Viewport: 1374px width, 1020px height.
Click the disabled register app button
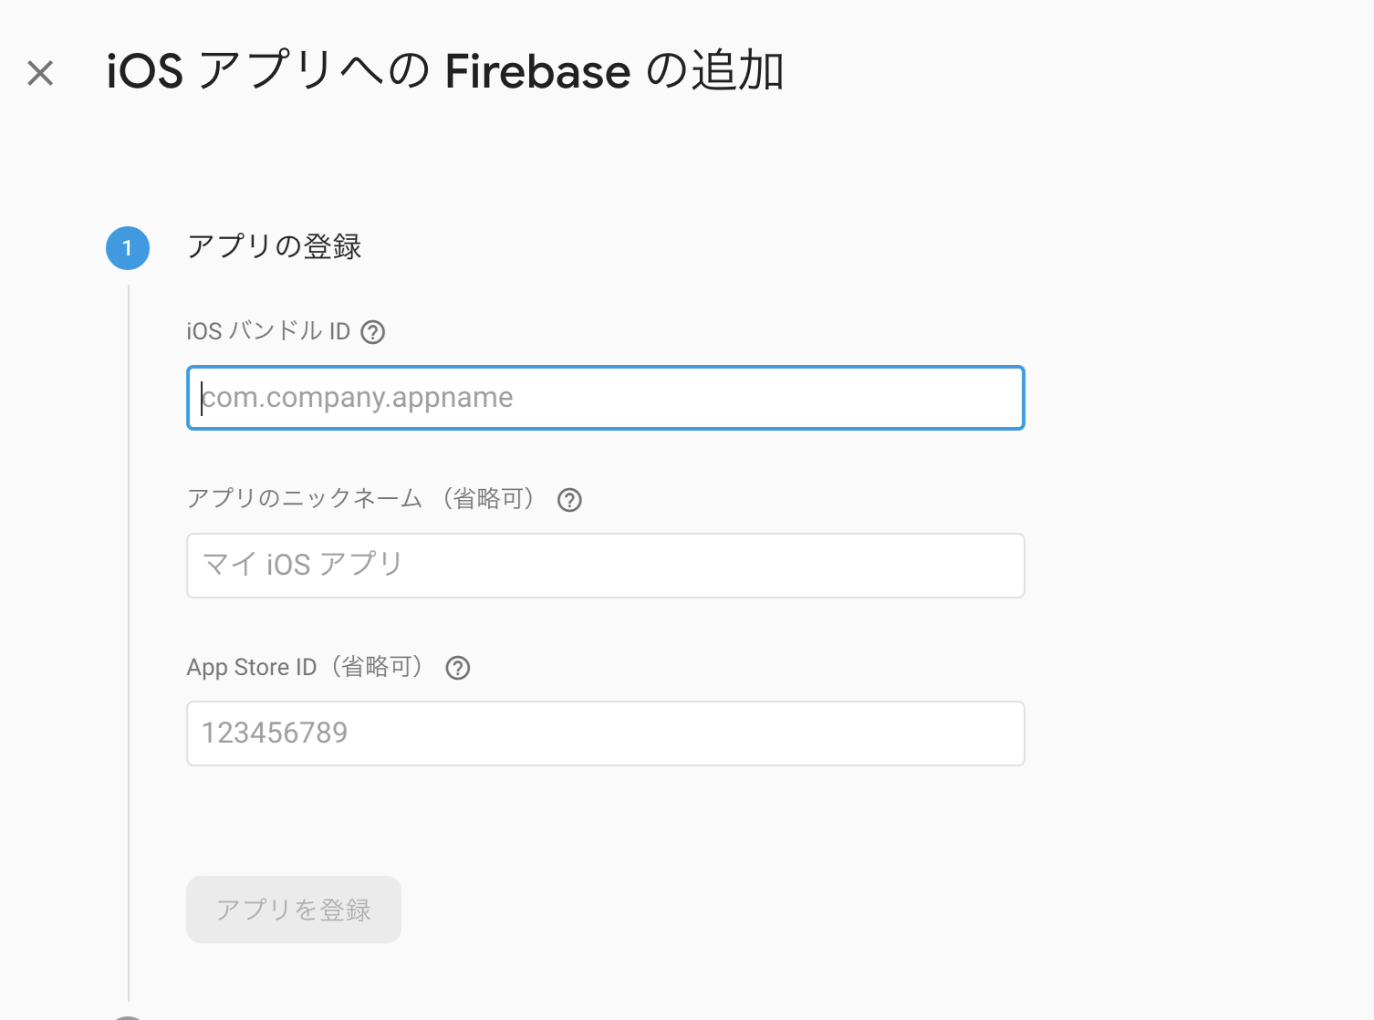coord(293,909)
